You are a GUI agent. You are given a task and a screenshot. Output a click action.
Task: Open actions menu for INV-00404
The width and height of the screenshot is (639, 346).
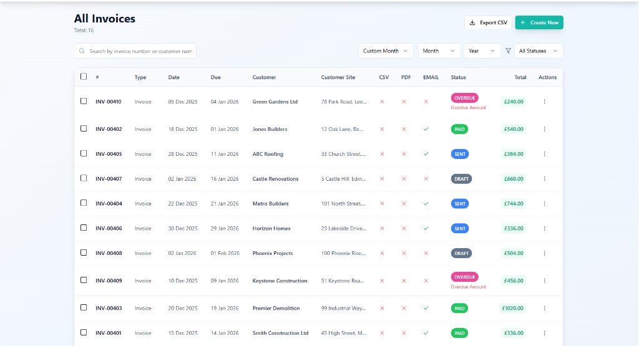[x=544, y=203]
